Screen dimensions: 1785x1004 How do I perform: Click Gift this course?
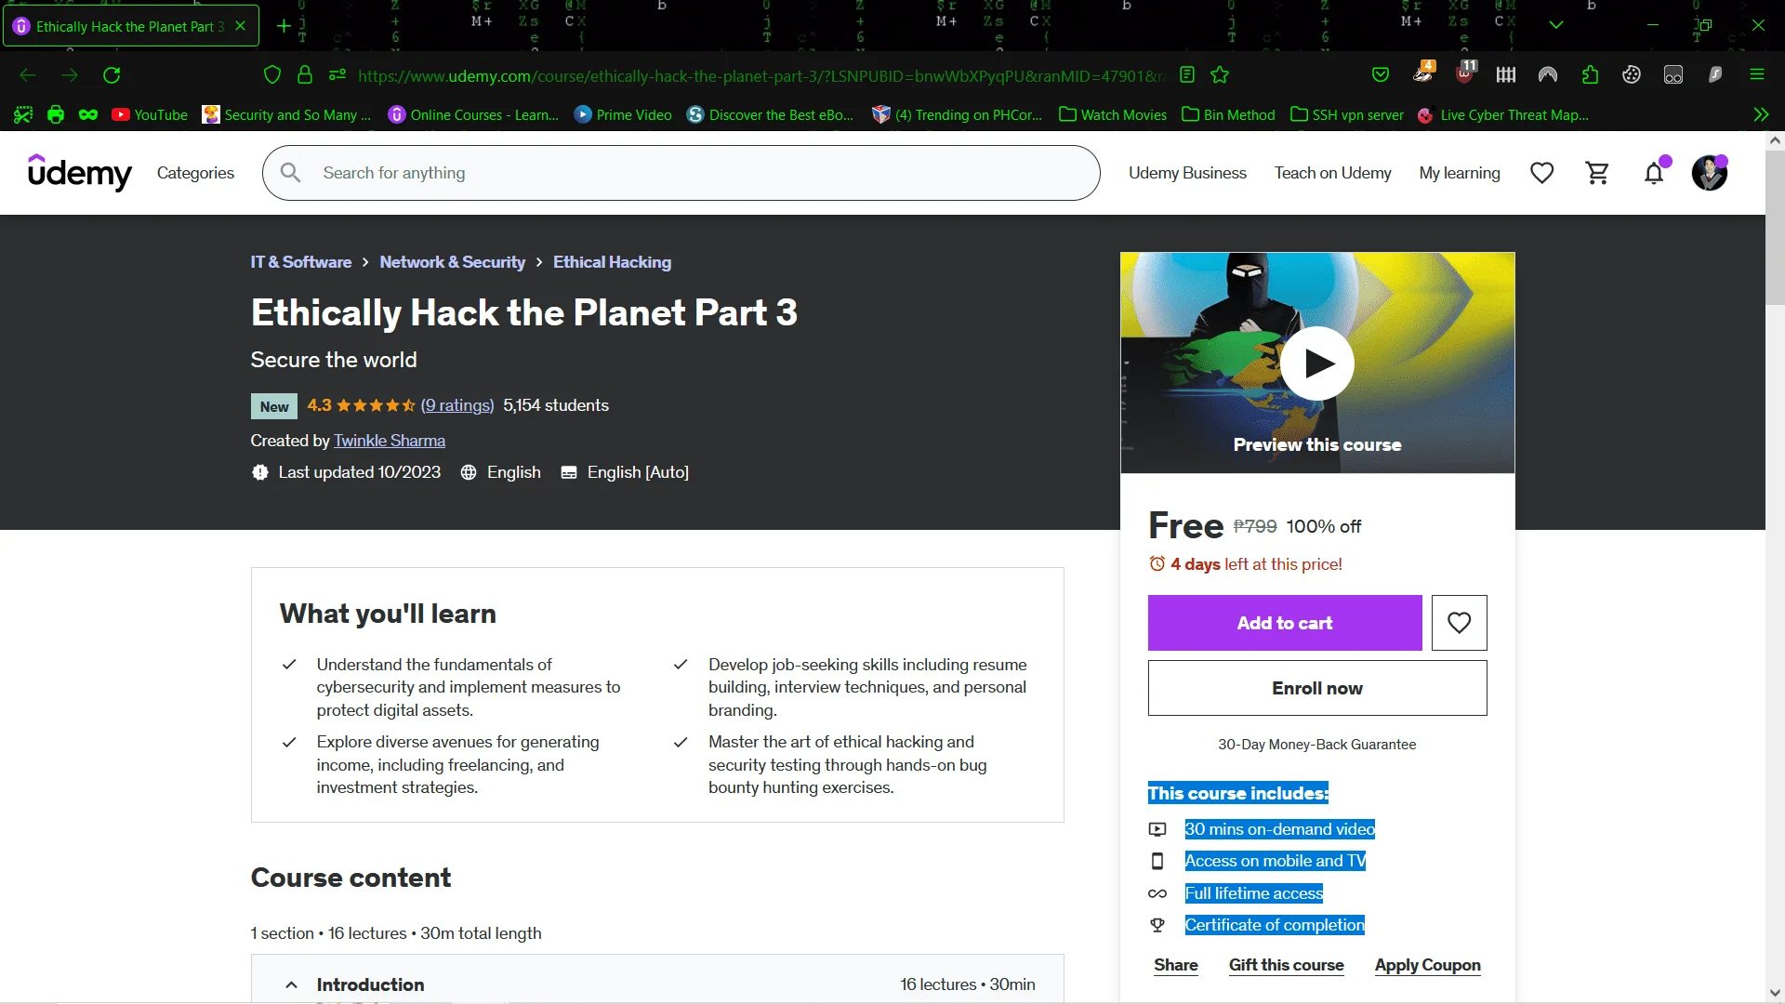pyautogui.click(x=1287, y=965)
